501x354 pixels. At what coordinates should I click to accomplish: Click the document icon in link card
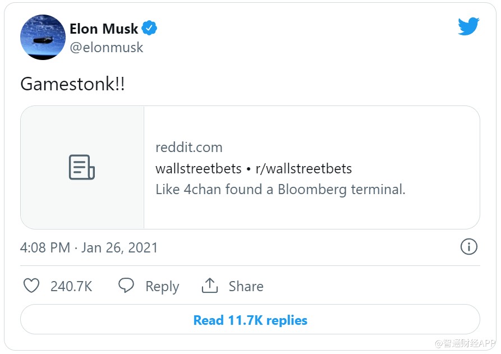82,168
